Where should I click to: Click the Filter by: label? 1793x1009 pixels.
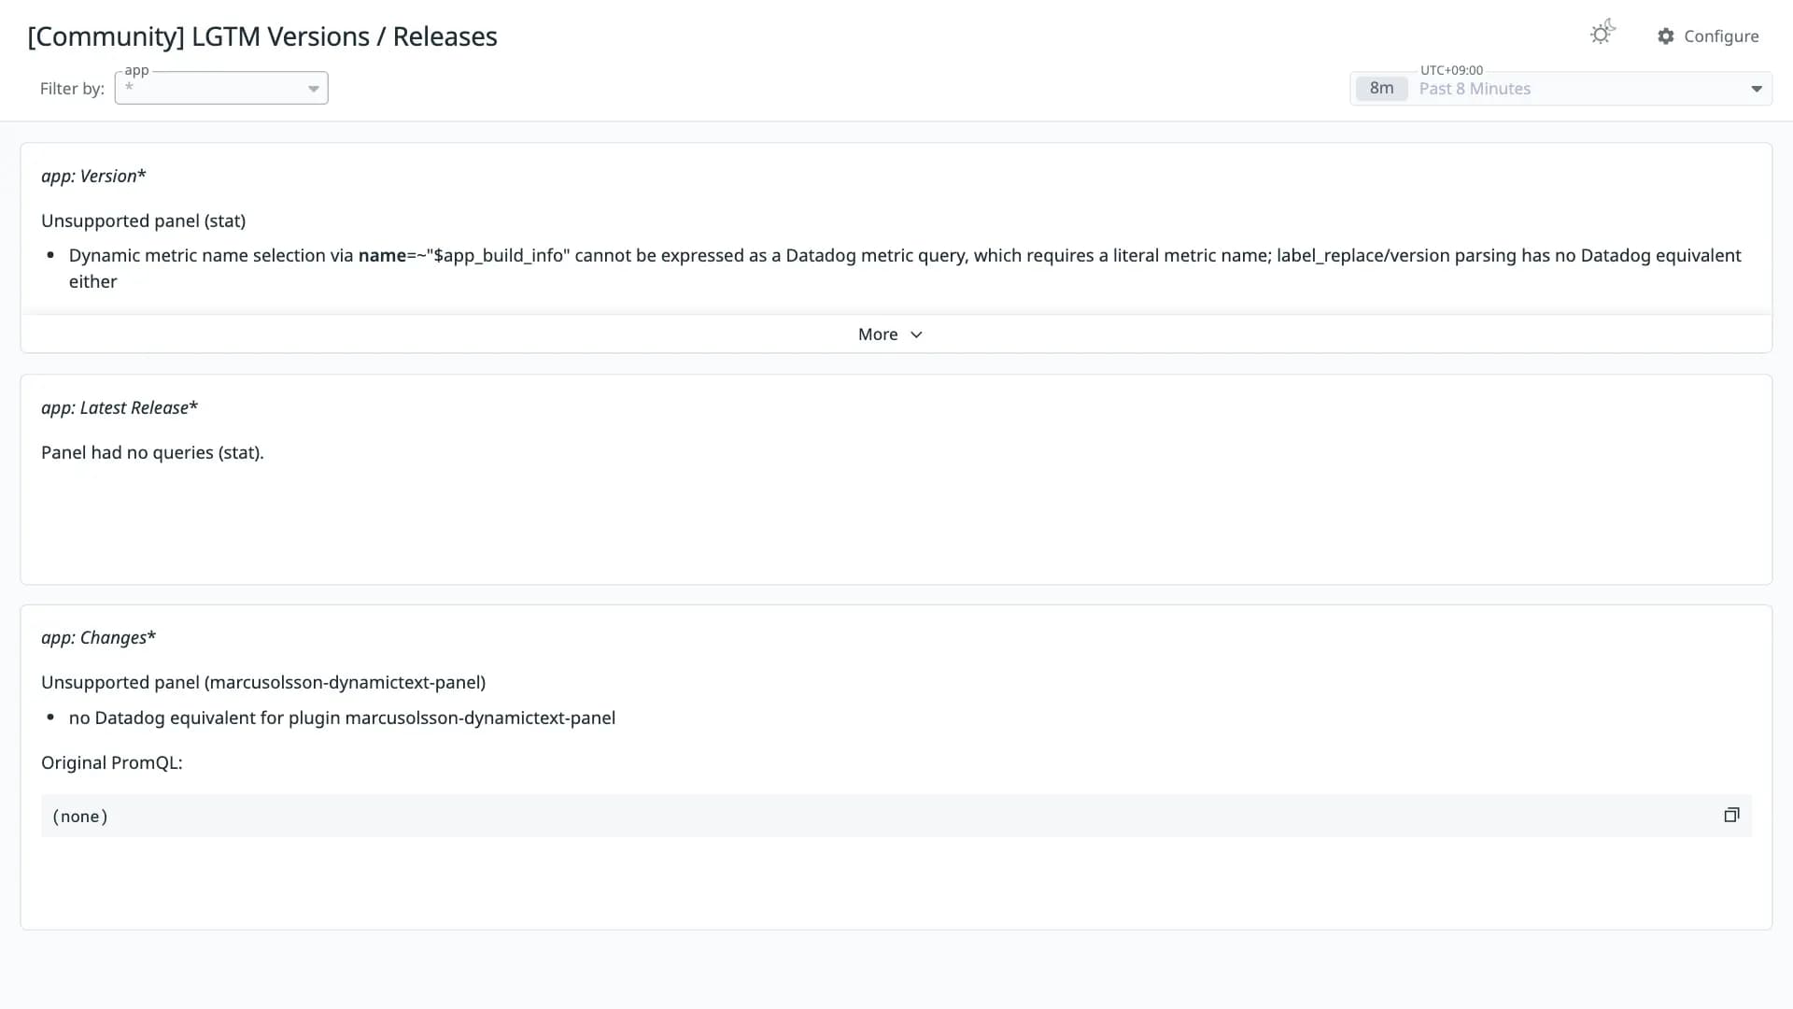click(x=72, y=89)
